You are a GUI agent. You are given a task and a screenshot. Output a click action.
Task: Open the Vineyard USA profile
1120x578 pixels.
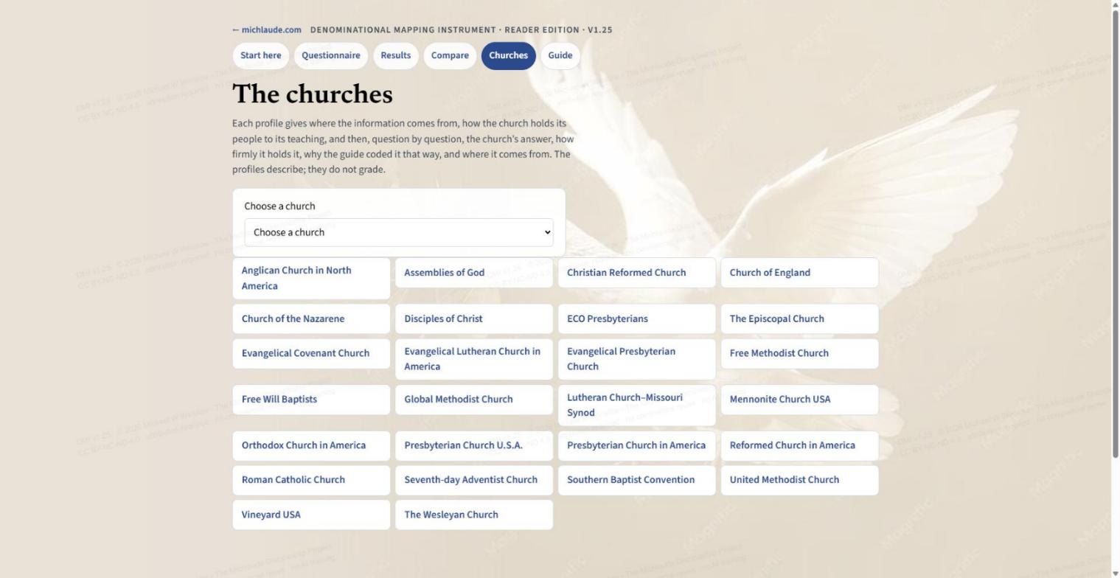[x=311, y=515]
